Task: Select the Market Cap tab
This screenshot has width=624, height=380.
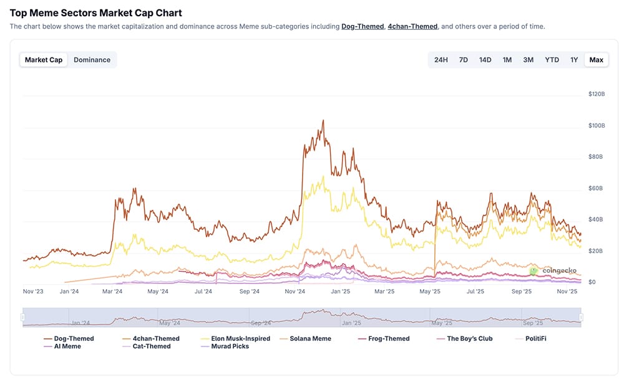Action: [x=43, y=60]
